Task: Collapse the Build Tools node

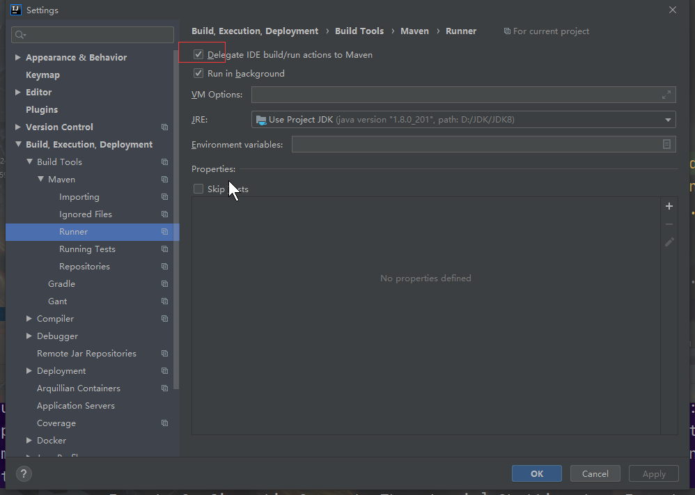Action: coord(29,162)
